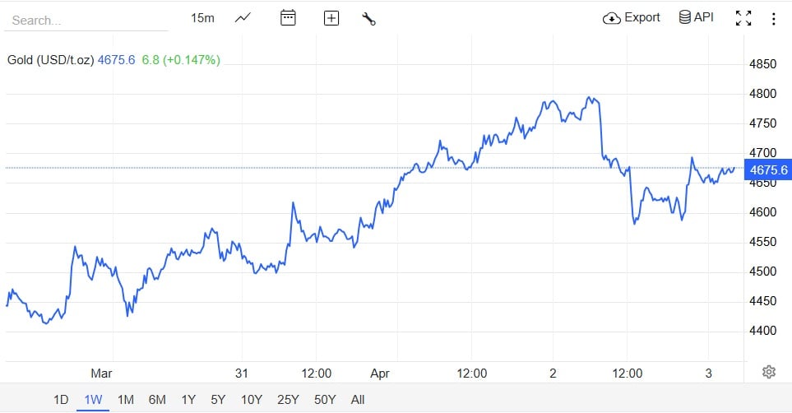This screenshot has width=792, height=413.
Task: Expand the 15m interval dropdown
Action: pyautogui.click(x=202, y=17)
